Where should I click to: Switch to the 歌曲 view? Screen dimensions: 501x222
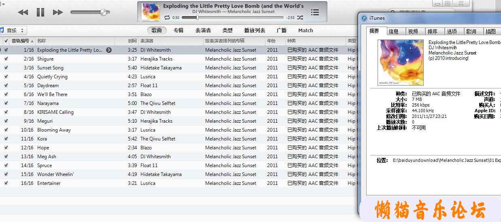tap(157, 30)
